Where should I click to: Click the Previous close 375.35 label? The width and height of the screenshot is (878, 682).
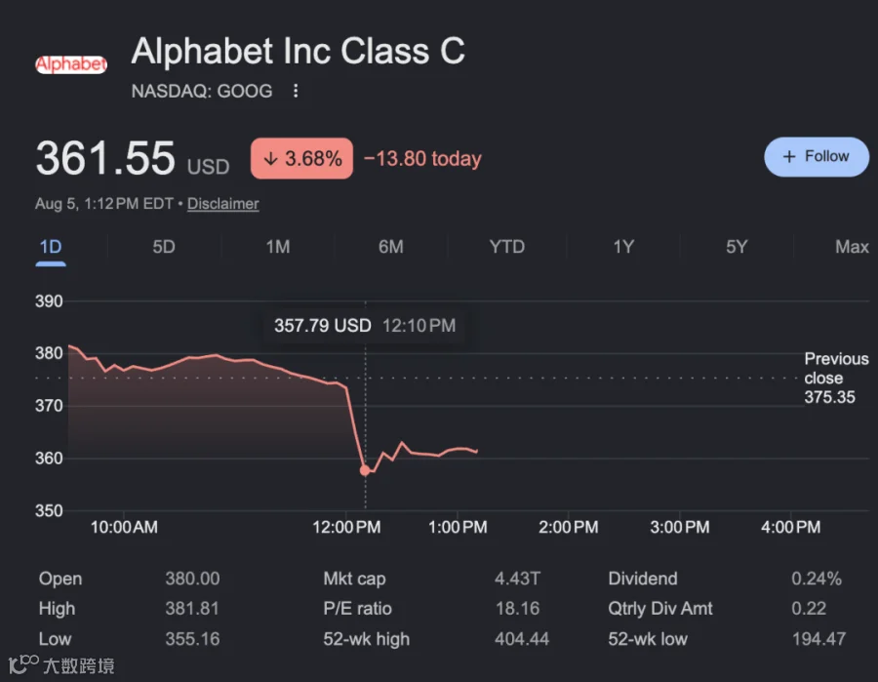[x=836, y=378]
